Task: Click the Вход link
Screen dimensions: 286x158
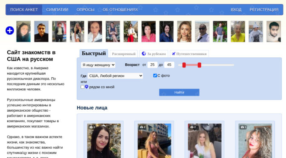Action: (236, 10)
